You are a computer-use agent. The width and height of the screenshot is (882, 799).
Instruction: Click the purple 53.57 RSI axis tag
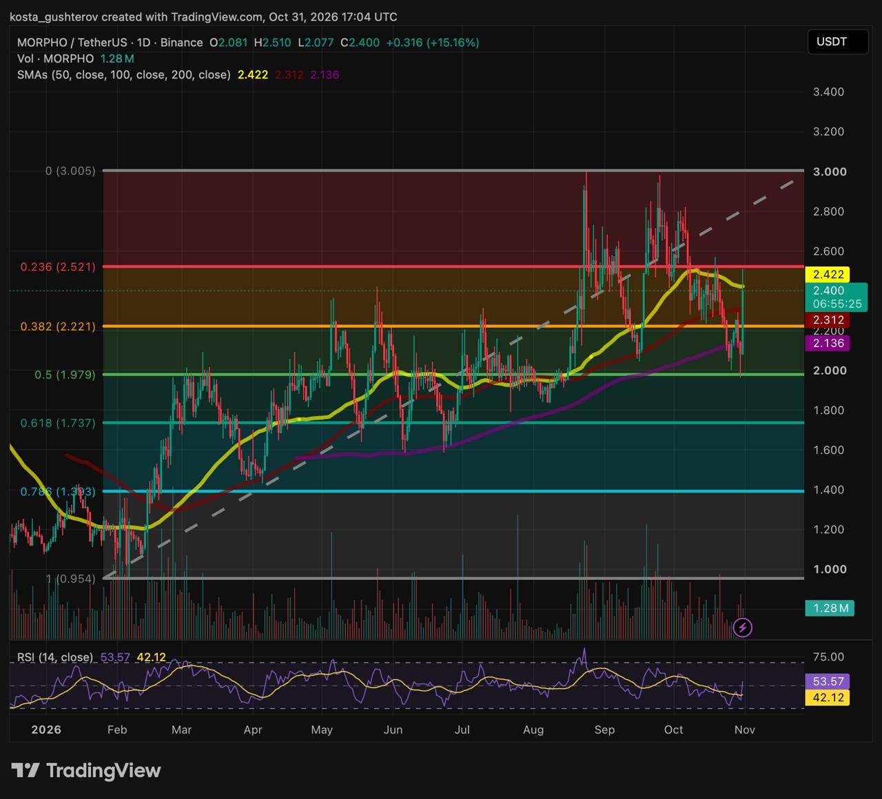[828, 681]
